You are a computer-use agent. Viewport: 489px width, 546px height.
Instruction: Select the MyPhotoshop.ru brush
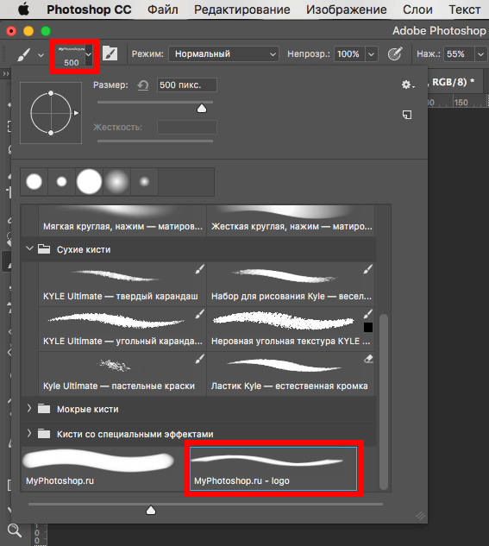click(104, 468)
